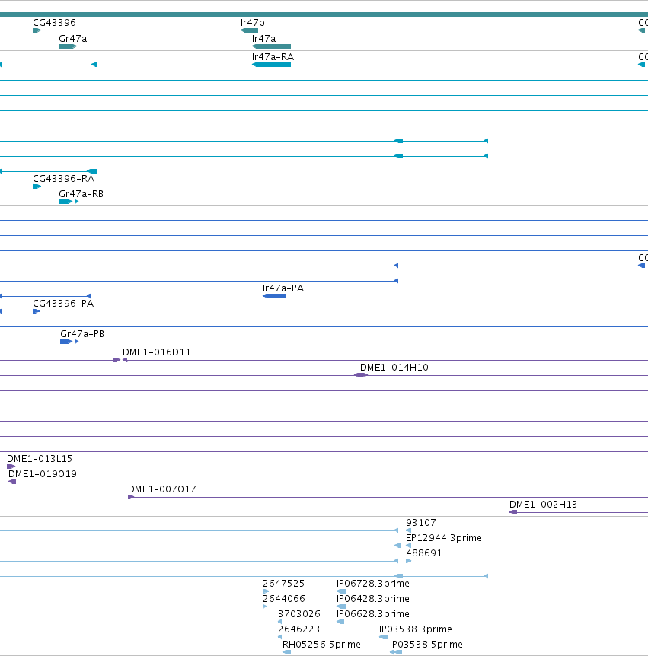Image resolution: width=648 pixels, height=656 pixels.
Task: Click the dark teal chromosome bar
Action: (x=324, y=14)
